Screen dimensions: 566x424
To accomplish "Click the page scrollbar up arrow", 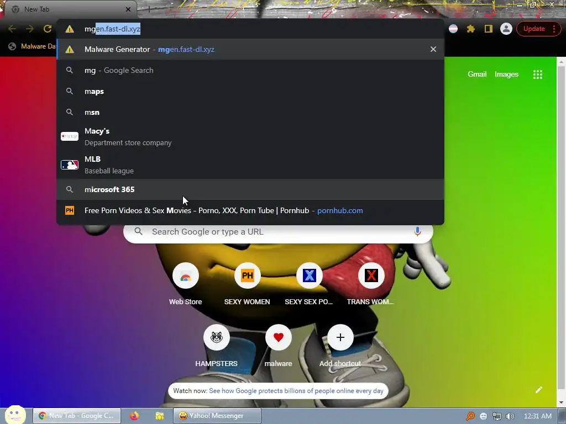I will 562,62.
